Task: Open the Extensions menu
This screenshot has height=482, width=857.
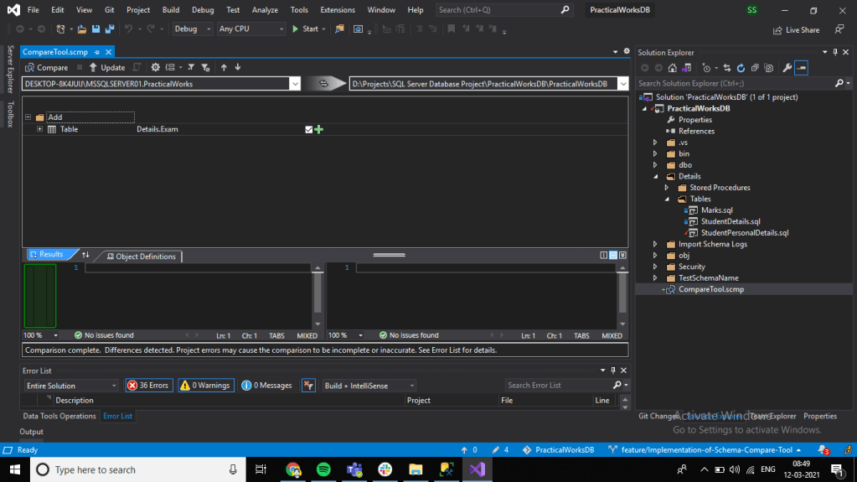Action: point(338,10)
